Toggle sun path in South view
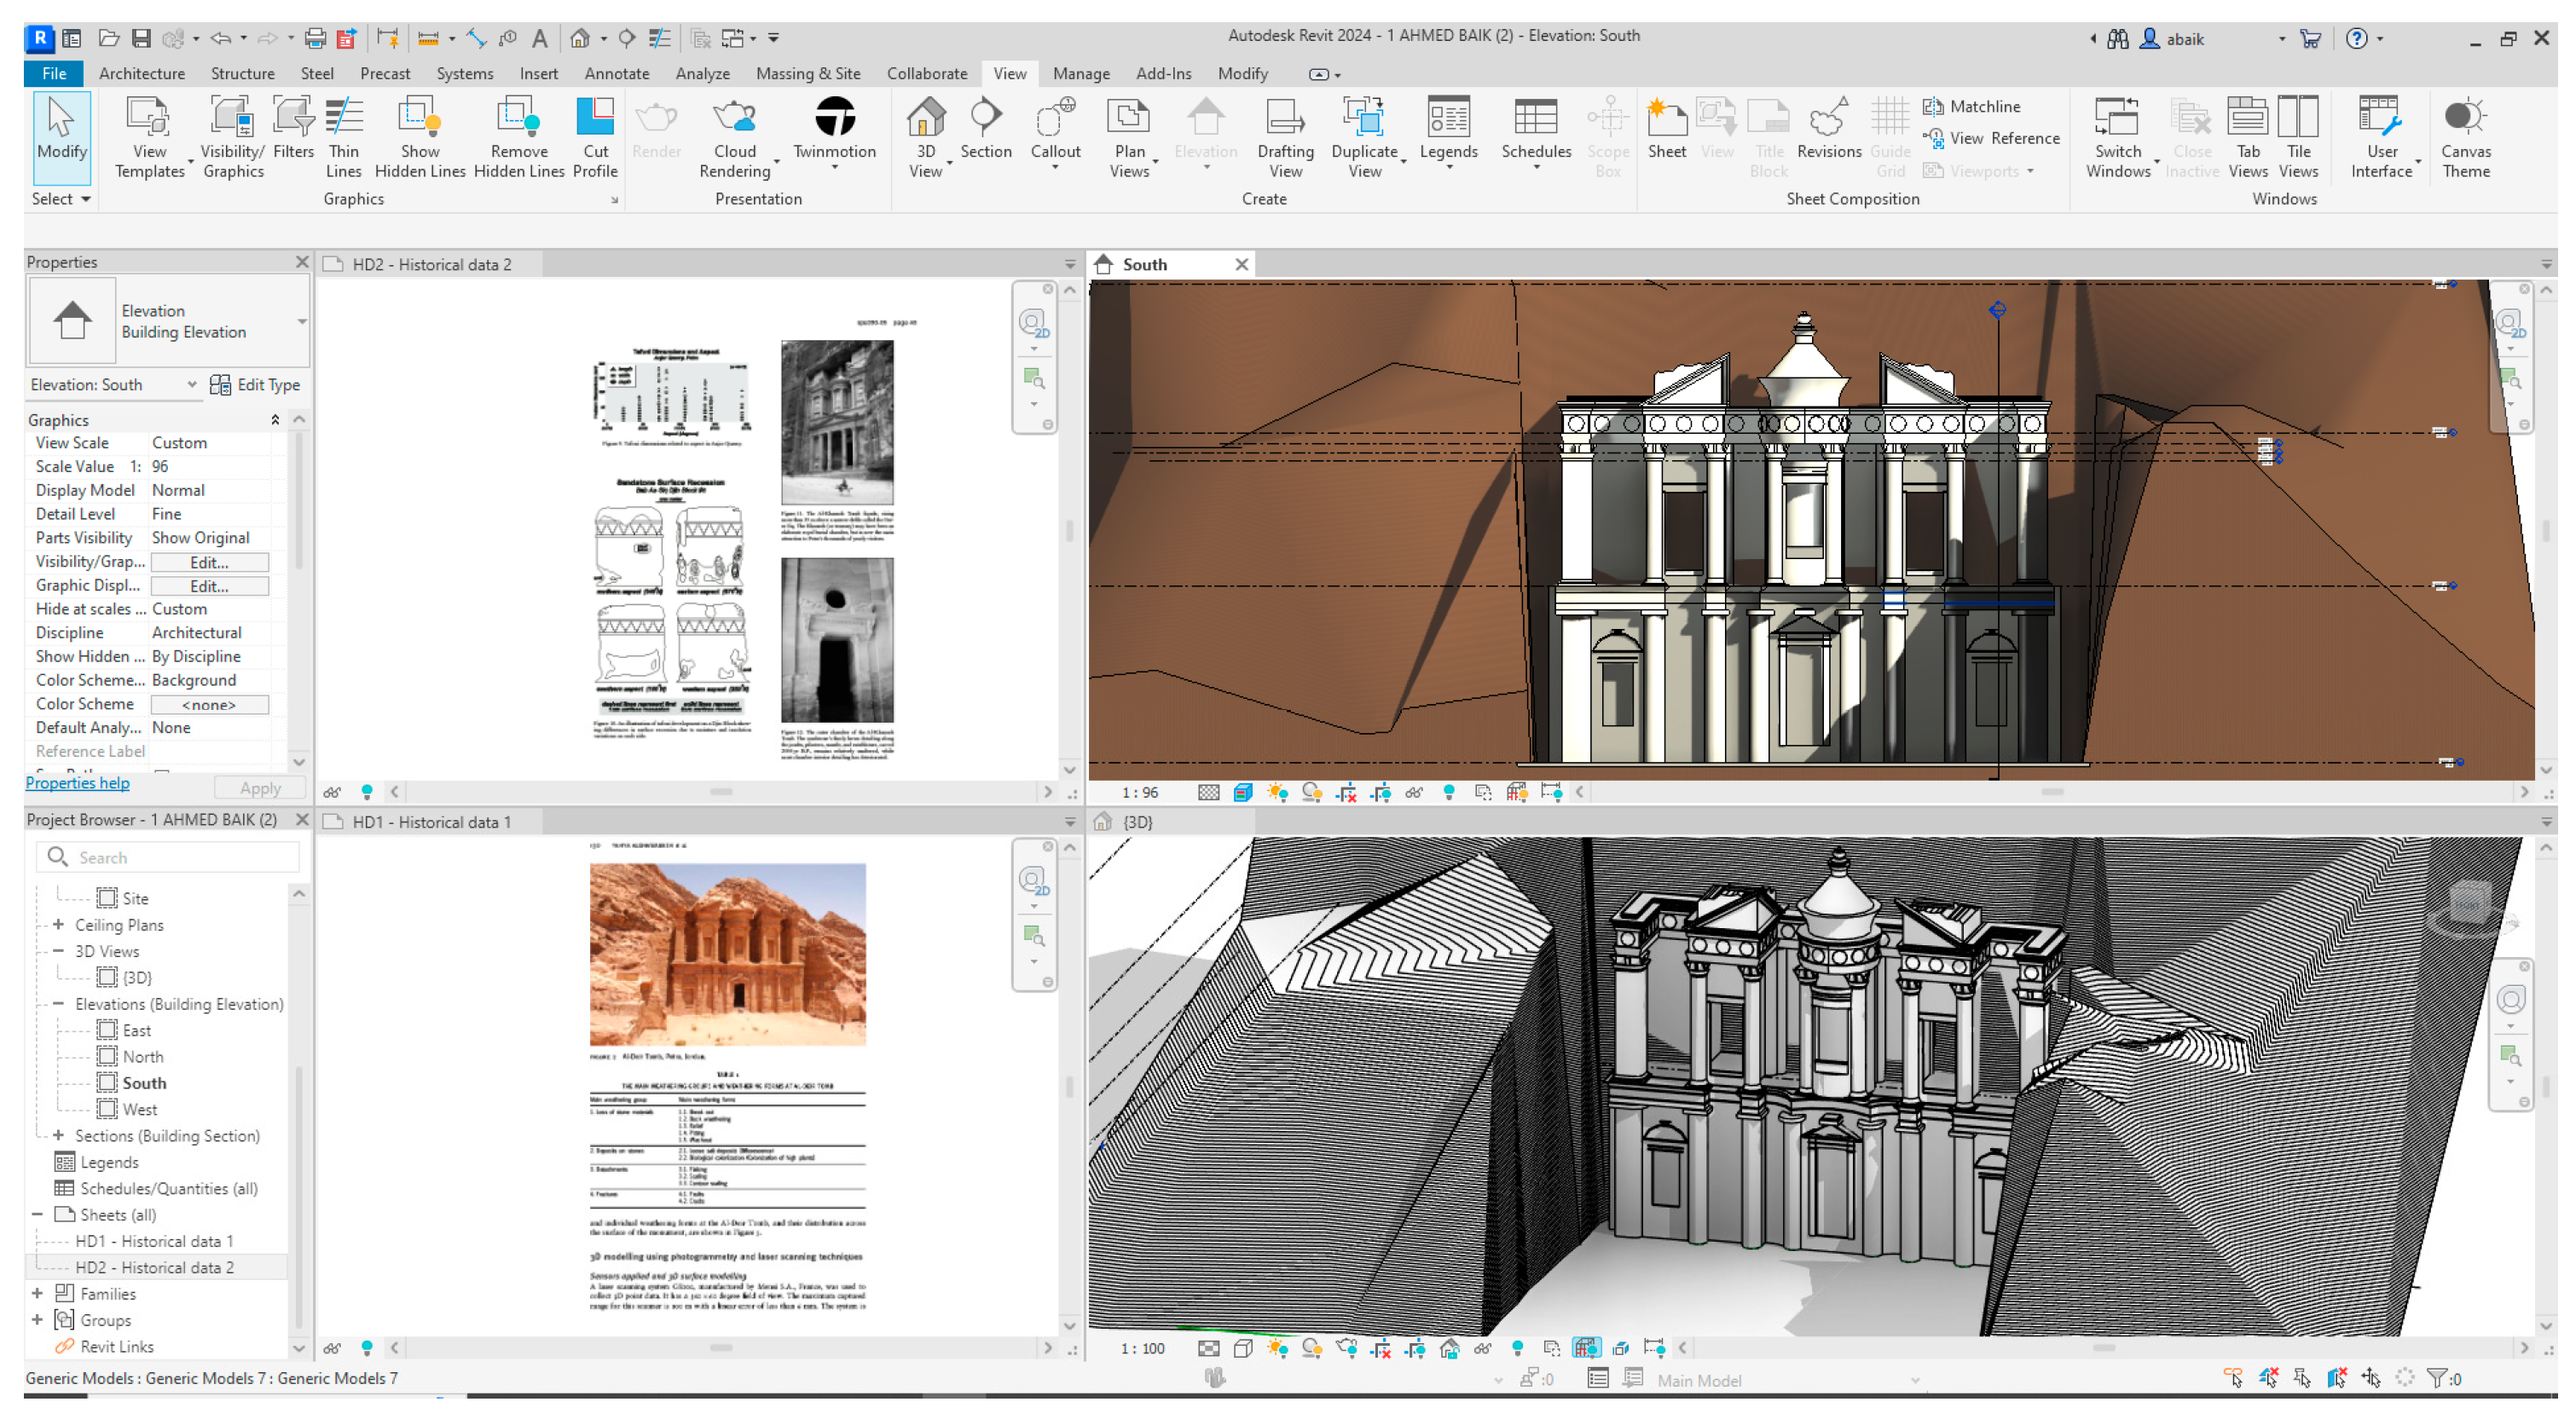The width and height of the screenshot is (2576, 1425). coord(1277,793)
